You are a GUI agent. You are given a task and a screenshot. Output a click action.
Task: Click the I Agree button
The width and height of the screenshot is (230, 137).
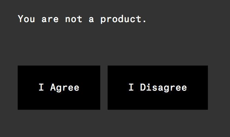coord(59,88)
